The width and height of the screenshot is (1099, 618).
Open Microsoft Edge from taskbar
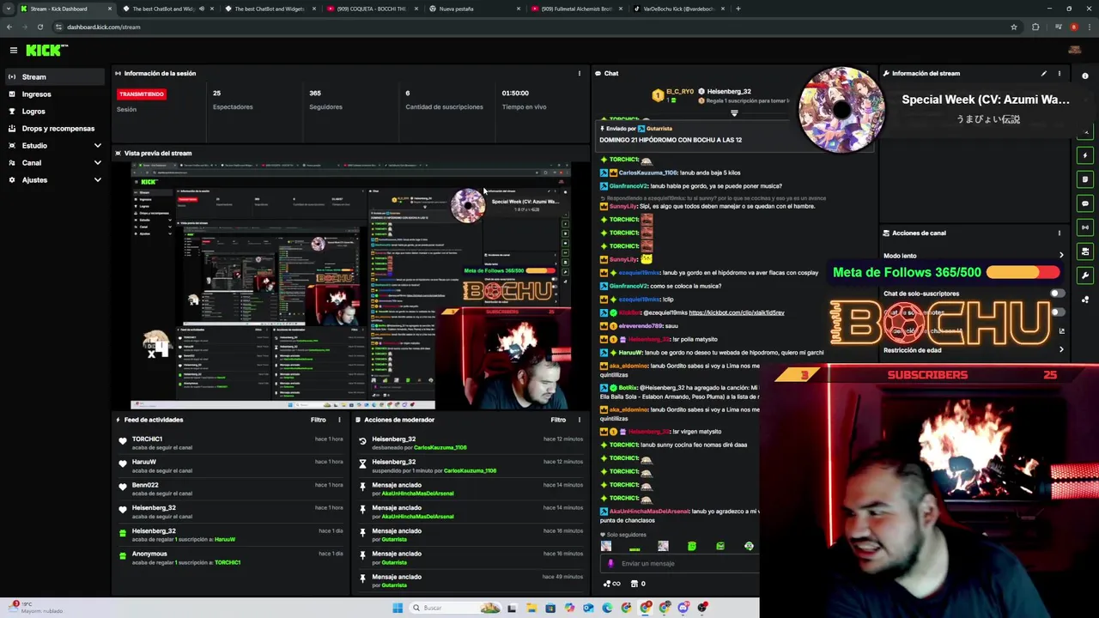607,608
